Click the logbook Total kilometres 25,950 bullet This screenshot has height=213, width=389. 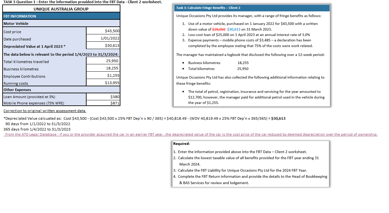tap(215, 69)
